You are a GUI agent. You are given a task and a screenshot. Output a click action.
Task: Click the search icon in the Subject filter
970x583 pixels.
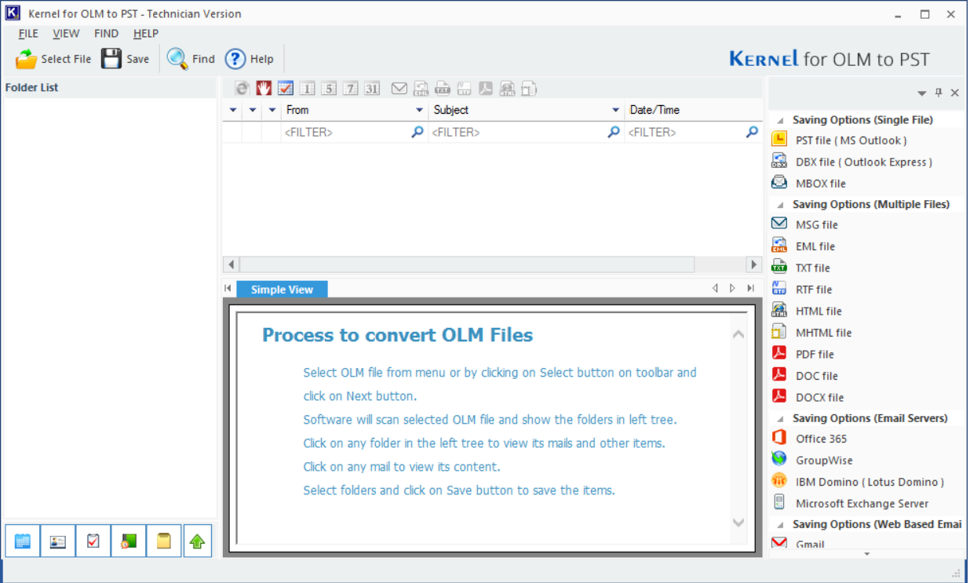click(614, 133)
